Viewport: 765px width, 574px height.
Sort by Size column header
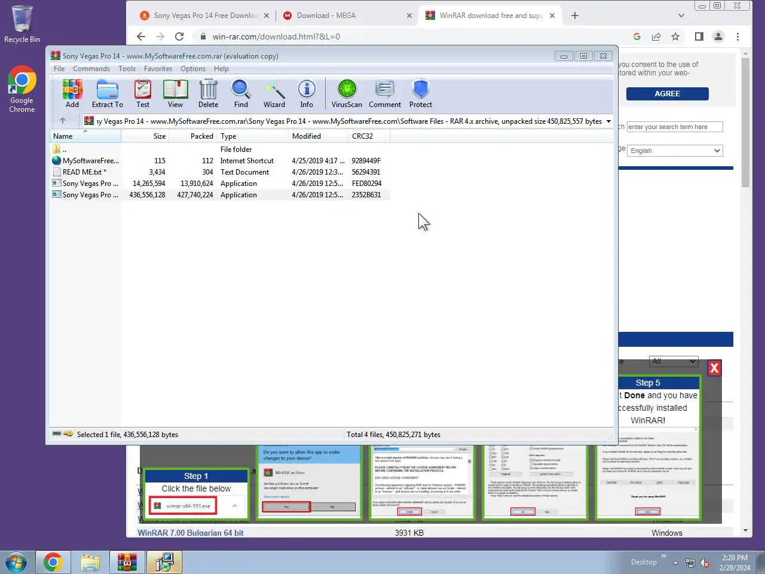[145, 136]
